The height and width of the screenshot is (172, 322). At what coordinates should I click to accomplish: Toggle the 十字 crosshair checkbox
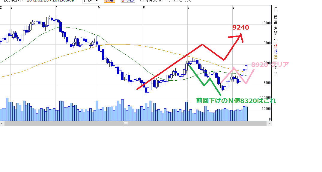coord(161,1)
